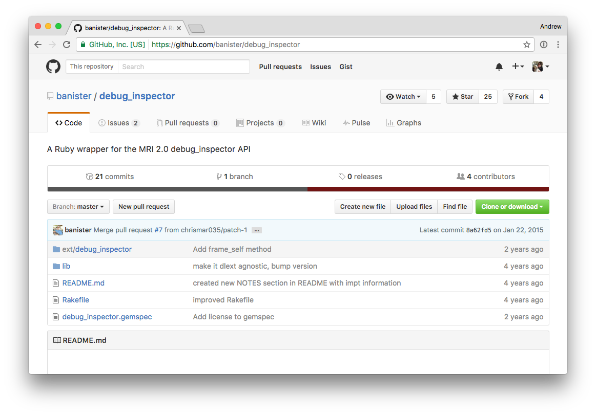View the 25 stargazers count
This screenshot has width=596, height=415.
click(x=488, y=97)
